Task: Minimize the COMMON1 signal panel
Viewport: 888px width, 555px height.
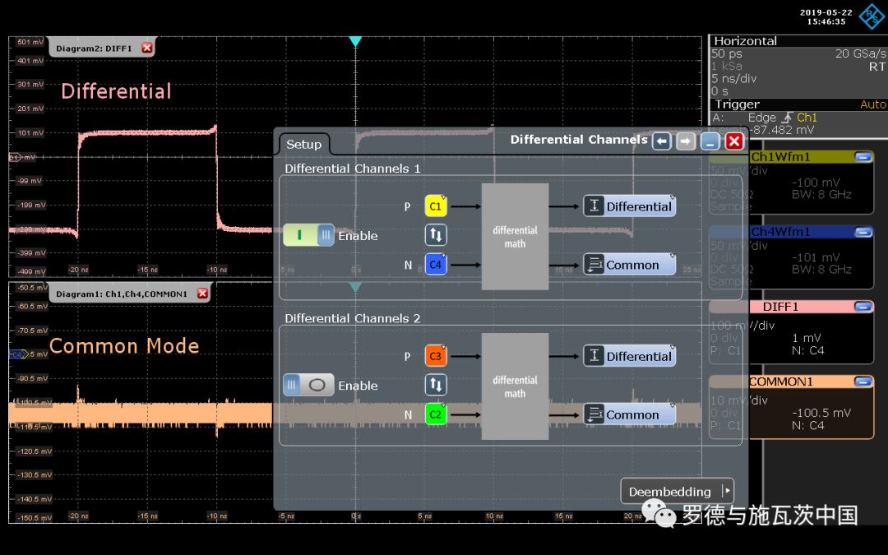Action: (863, 382)
